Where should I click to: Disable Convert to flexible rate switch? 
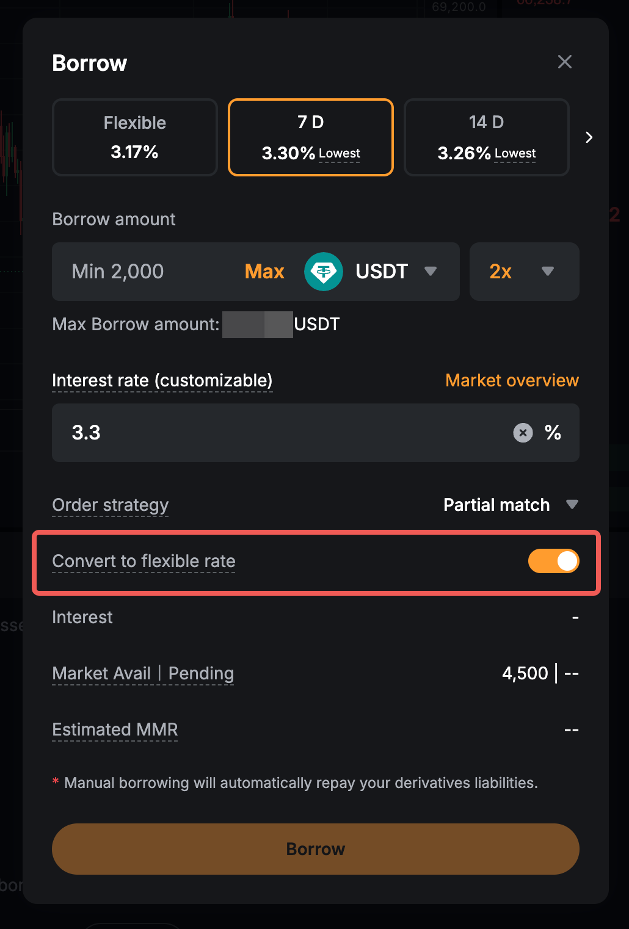553,561
